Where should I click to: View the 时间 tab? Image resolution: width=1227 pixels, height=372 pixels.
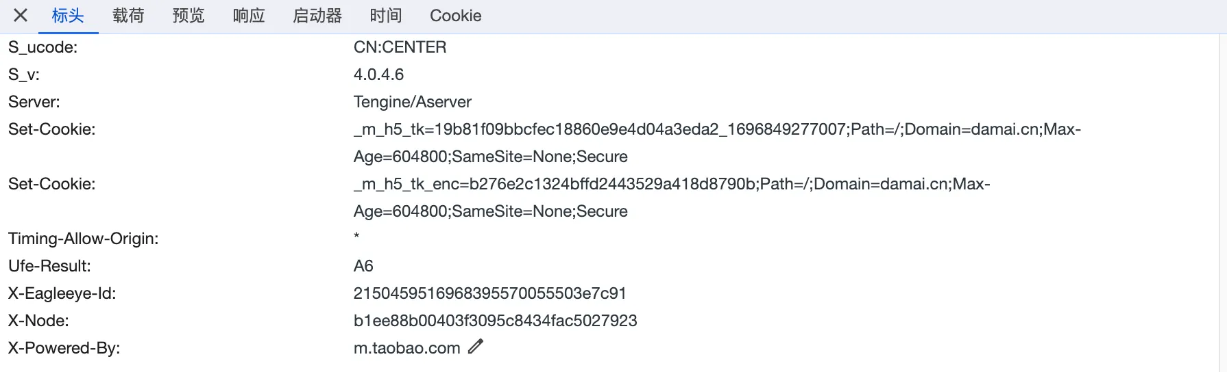coord(386,15)
